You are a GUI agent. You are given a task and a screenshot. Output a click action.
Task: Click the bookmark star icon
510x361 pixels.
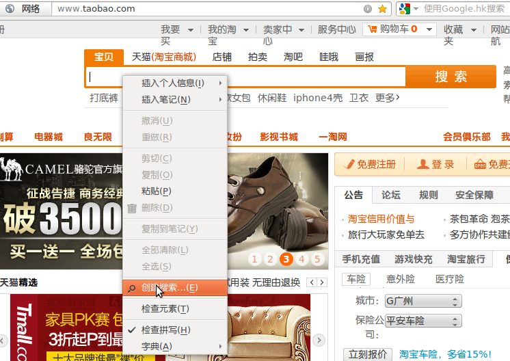[x=383, y=9]
